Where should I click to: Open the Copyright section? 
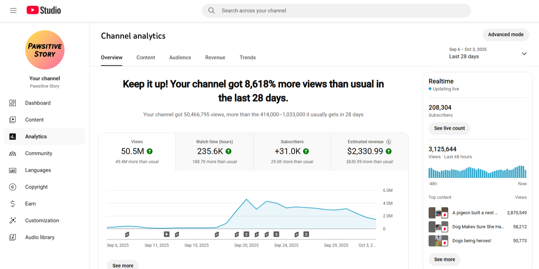pyautogui.click(x=36, y=187)
